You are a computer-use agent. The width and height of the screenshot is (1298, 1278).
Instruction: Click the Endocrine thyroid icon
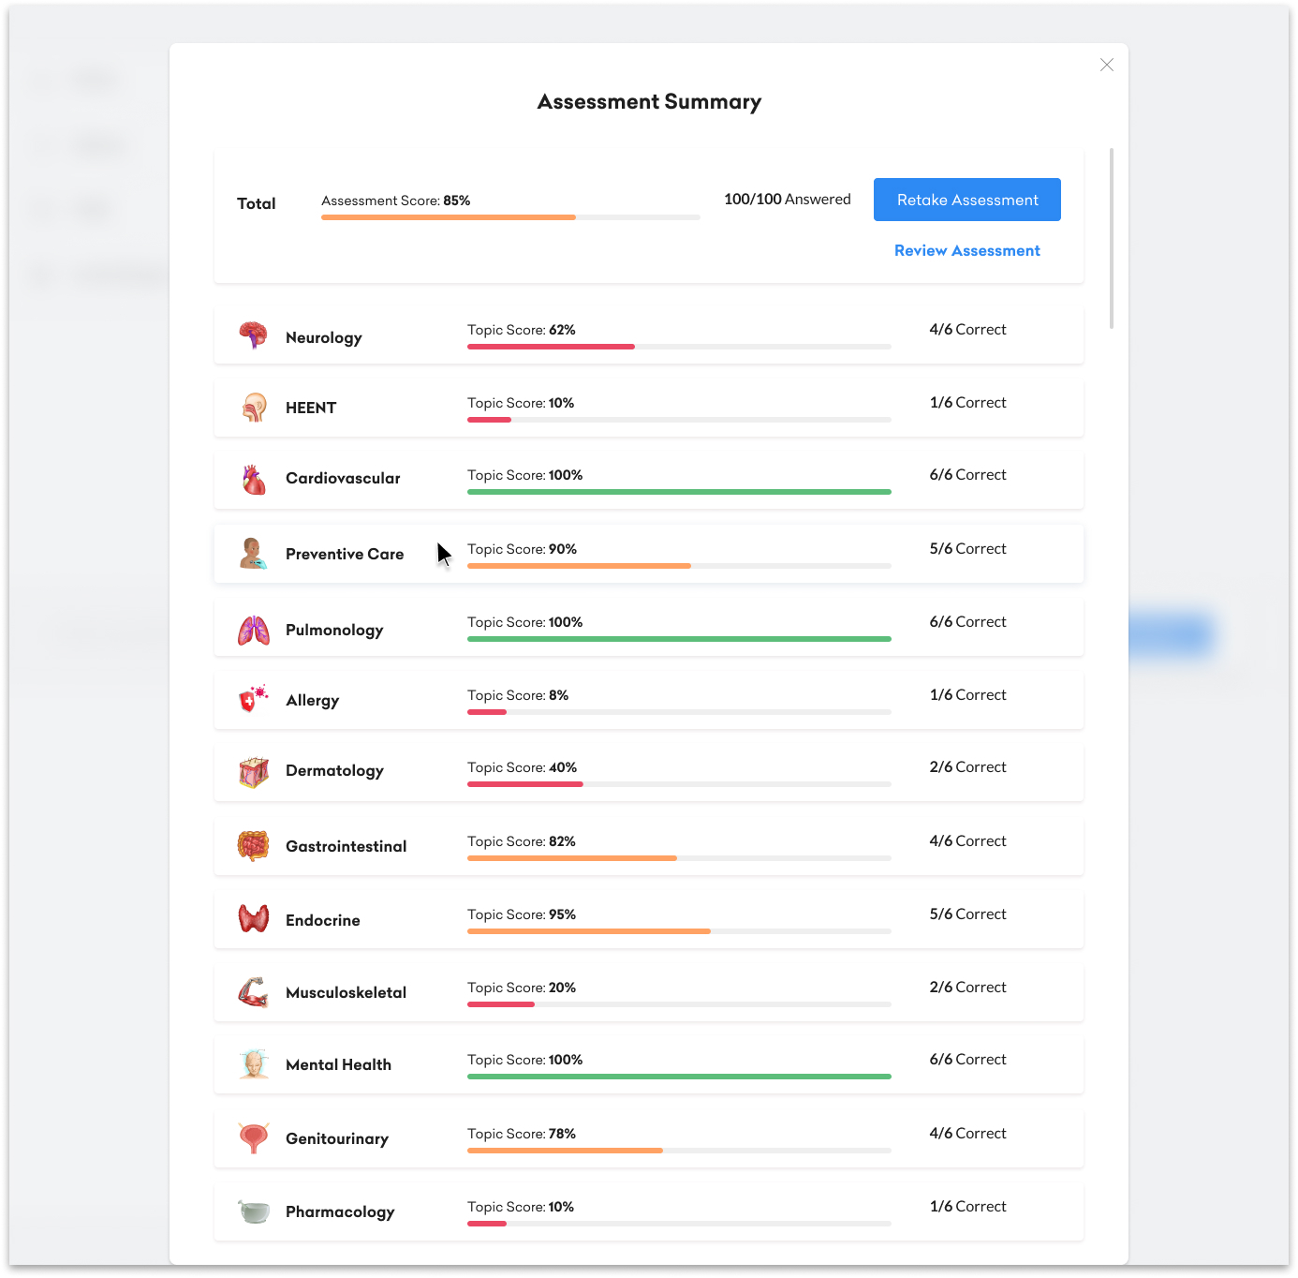(x=253, y=919)
